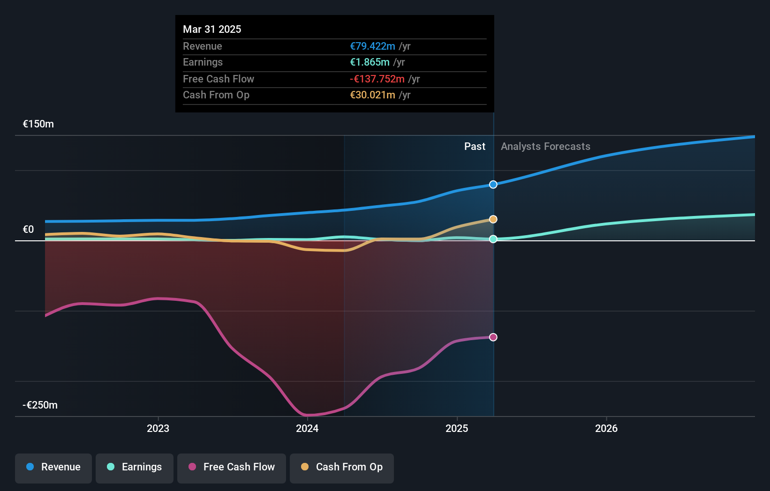Toggle the Revenue series visibility
This screenshot has width=770, height=491.
53,468
